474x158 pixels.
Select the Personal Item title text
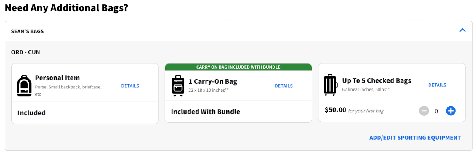pyautogui.click(x=57, y=78)
